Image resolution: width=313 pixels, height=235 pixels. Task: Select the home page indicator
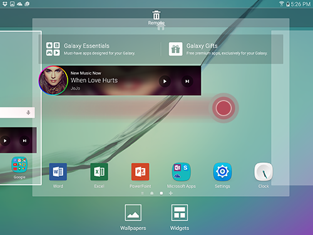152,193
